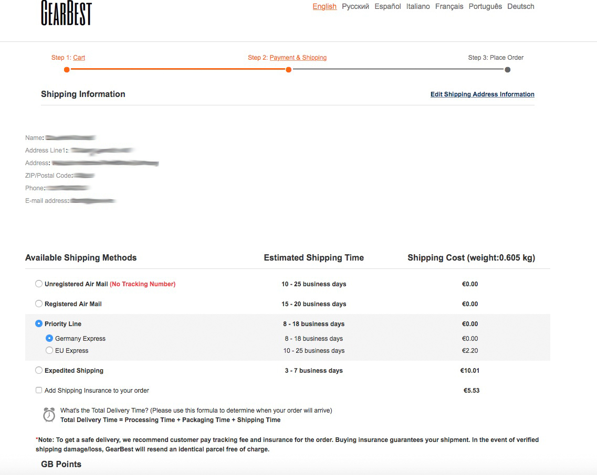Select Français language option

[x=449, y=7]
